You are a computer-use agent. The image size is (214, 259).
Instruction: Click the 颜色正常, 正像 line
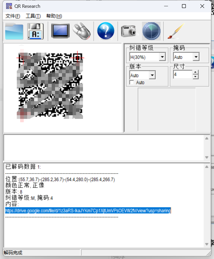25,185
